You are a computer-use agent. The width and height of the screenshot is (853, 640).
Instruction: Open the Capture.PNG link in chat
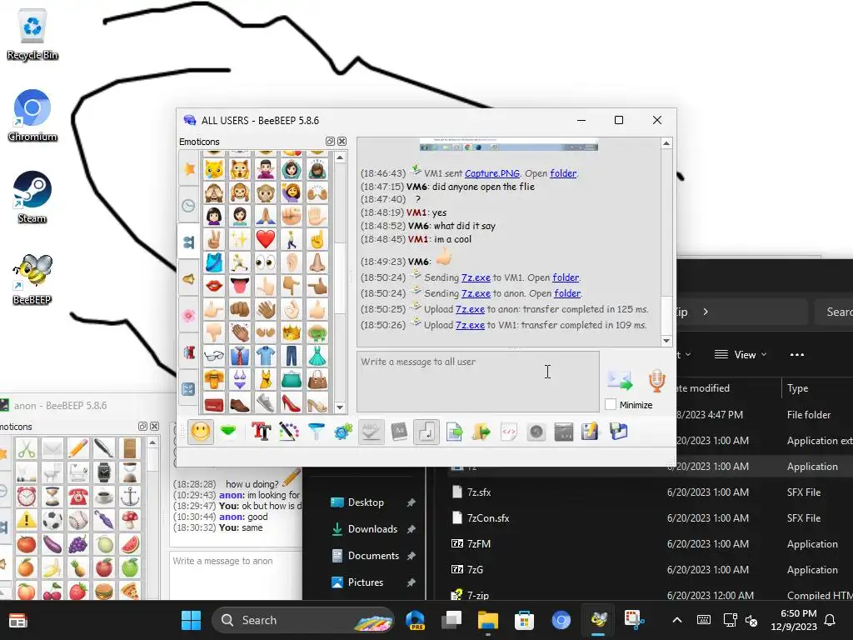(491, 173)
